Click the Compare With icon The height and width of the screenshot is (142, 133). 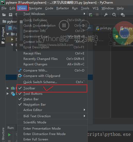pyautogui.click(x=20, y=70)
